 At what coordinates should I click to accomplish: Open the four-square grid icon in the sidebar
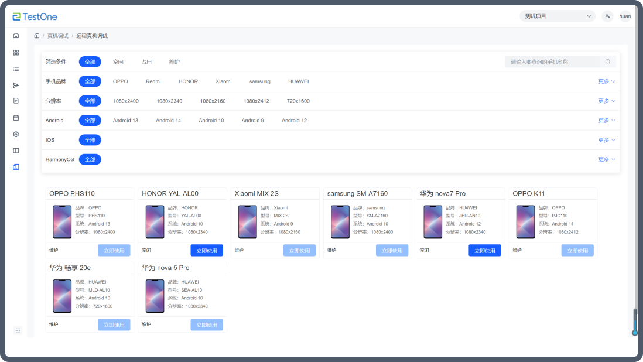coord(16,53)
